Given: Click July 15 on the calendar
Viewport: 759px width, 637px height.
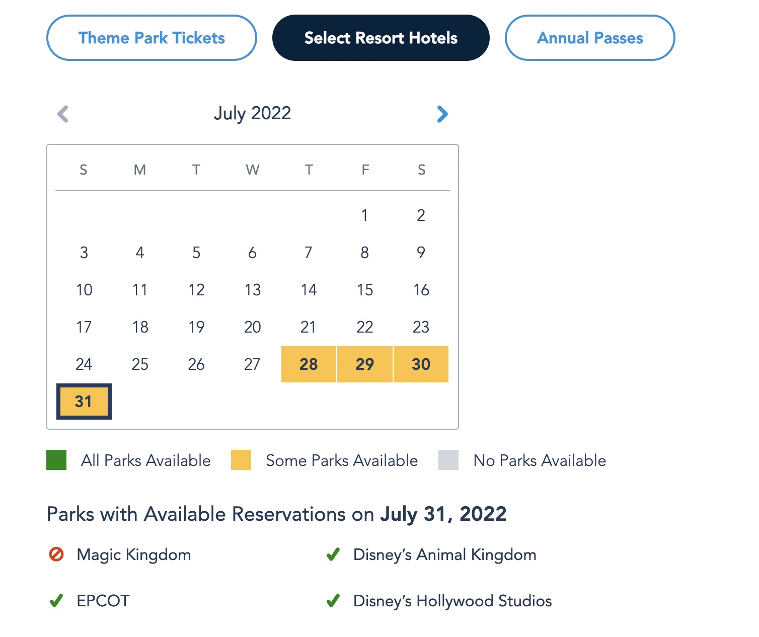Looking at the screenshot, I should pyautogui.click(x=365, y=290).
